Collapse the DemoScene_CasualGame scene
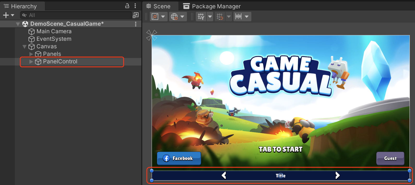Screen dimensions: 415x185 pos(18,24)
